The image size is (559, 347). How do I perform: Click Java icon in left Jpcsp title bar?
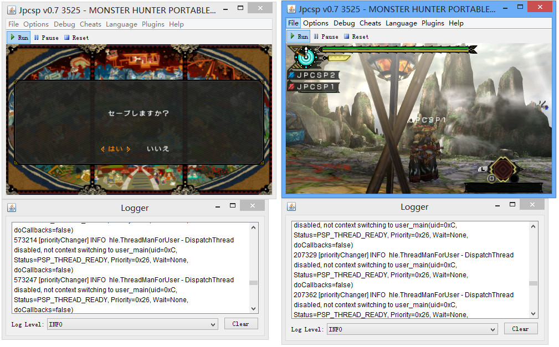pos(12,10)
